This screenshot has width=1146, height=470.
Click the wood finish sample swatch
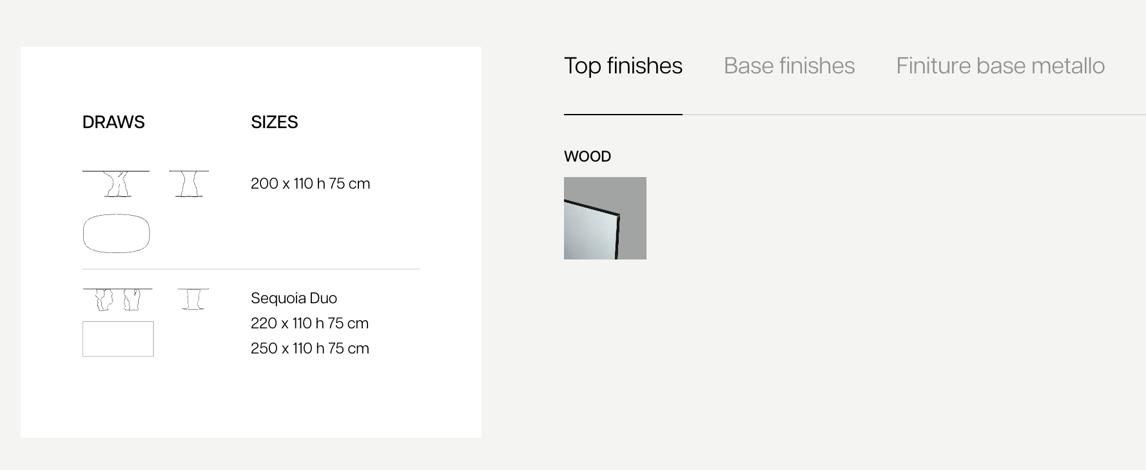[x=605, y=218]
